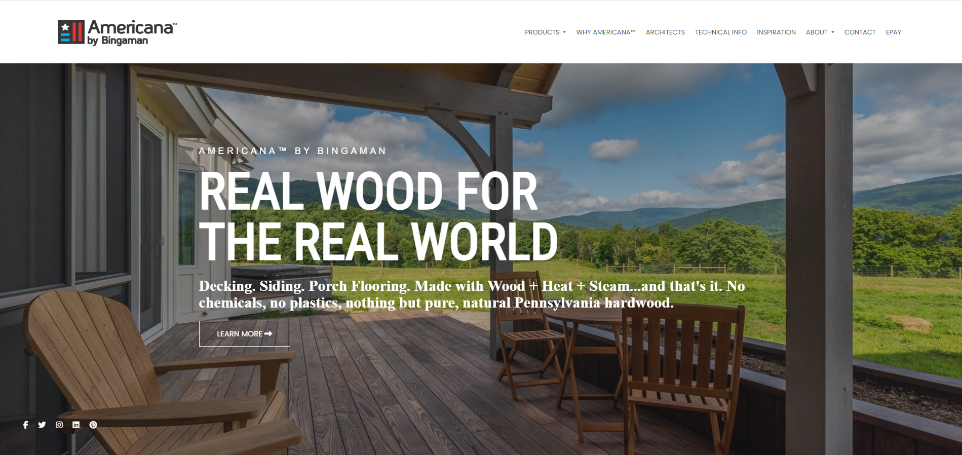Open the LinkedIn social icon

tap(76, 425)
